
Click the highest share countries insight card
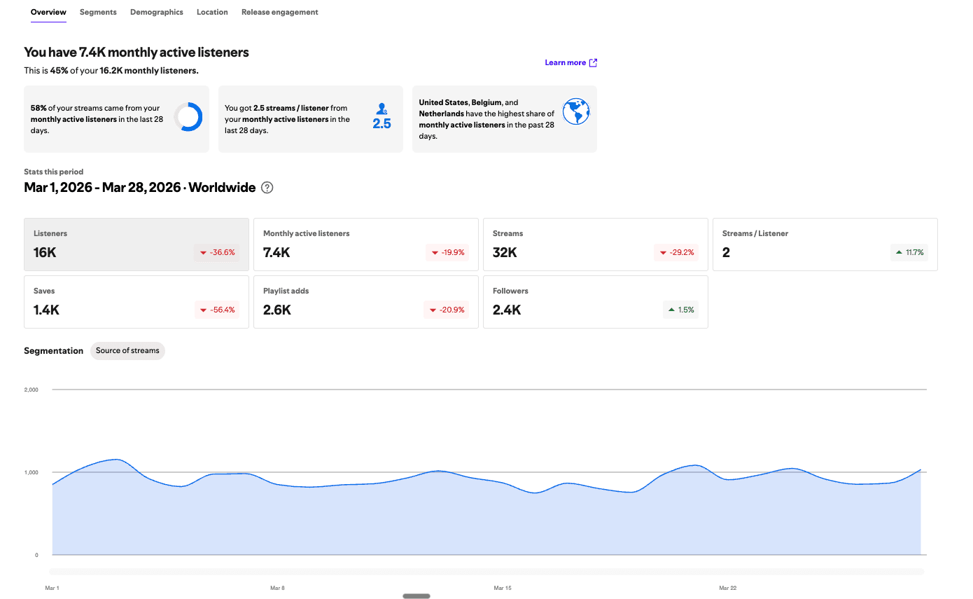tap(505, 119)
